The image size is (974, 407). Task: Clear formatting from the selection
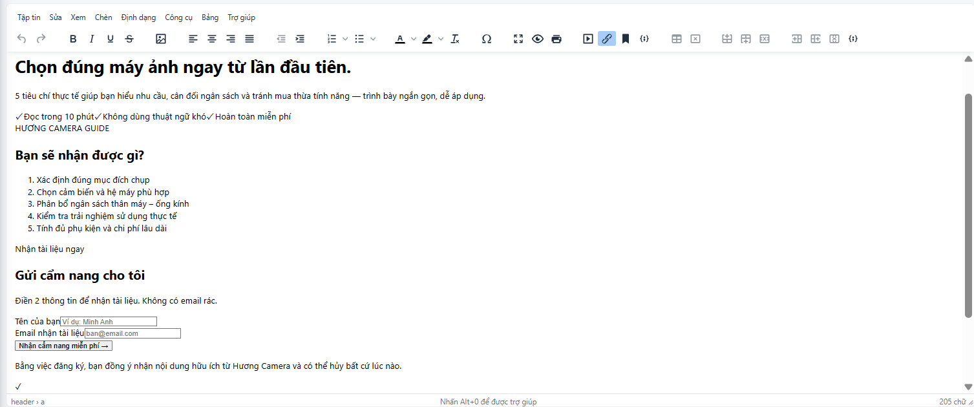pyautogui.click(x=455, y=39)
